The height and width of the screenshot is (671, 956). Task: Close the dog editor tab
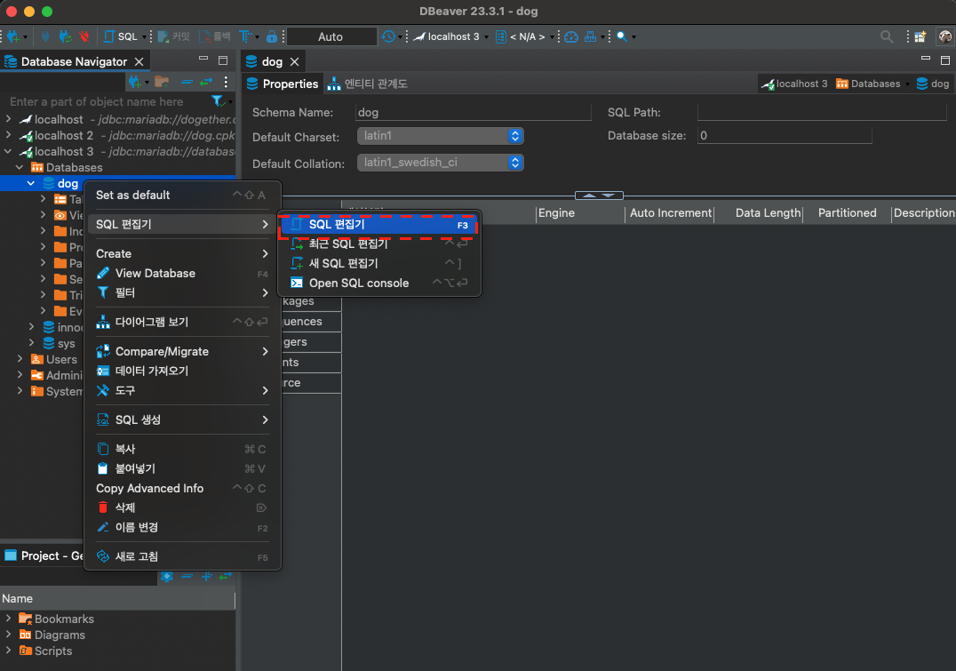(x=294, y=61)
